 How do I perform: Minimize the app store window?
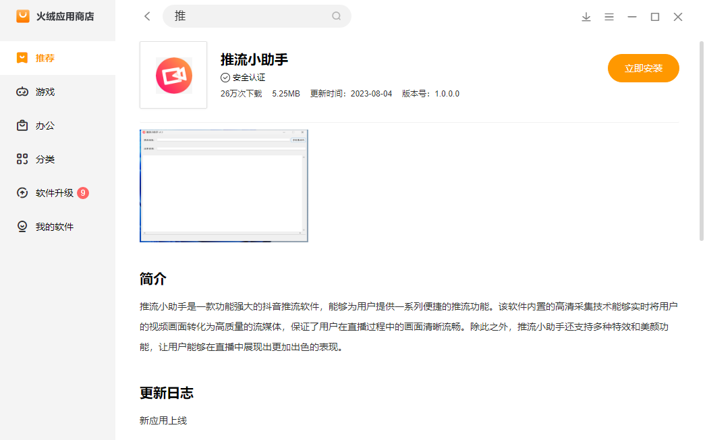[631, 17]
